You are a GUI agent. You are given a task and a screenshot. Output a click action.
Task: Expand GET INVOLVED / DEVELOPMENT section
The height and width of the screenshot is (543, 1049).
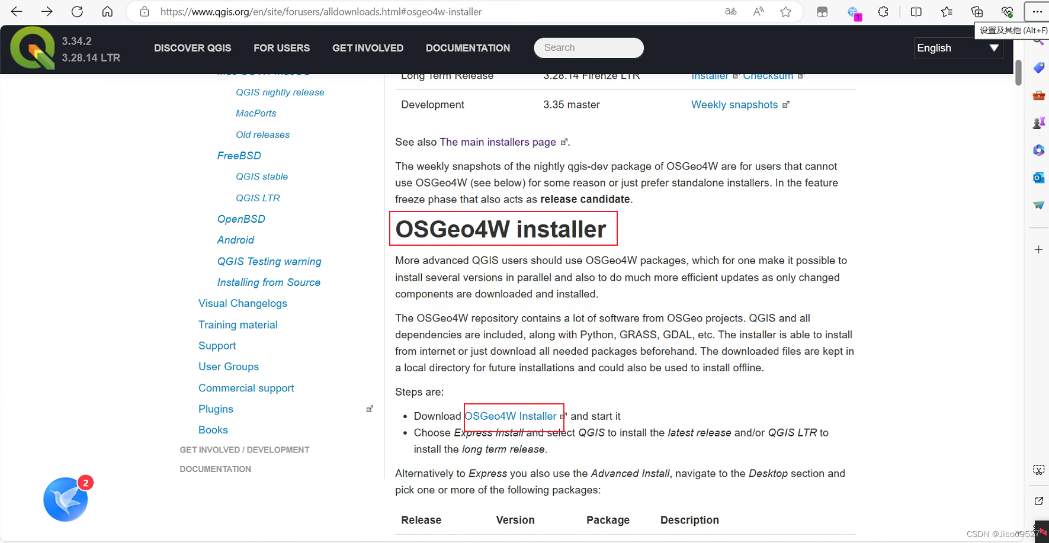coord(245,450)
